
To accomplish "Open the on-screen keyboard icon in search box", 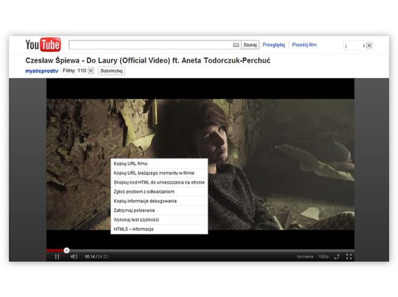I will tap(236, 45).
